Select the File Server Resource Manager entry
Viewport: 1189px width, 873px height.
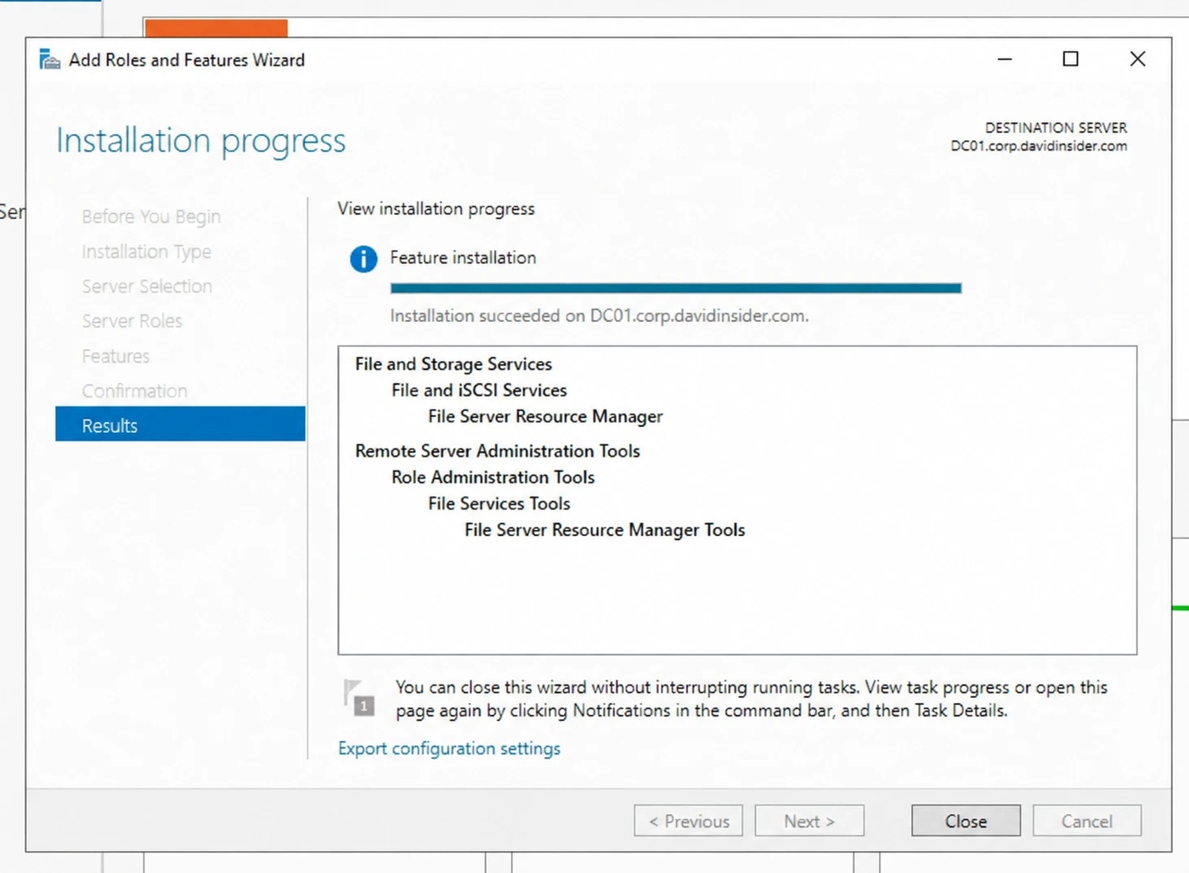click(x=545, y=416)
